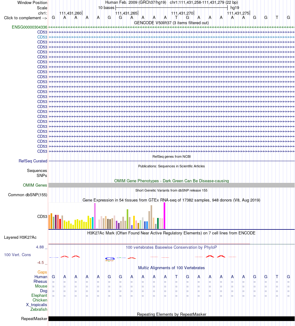This screenshot has width=295, height=326.
Task: Select the Scale track label
Action: click(x=42, y=8)
